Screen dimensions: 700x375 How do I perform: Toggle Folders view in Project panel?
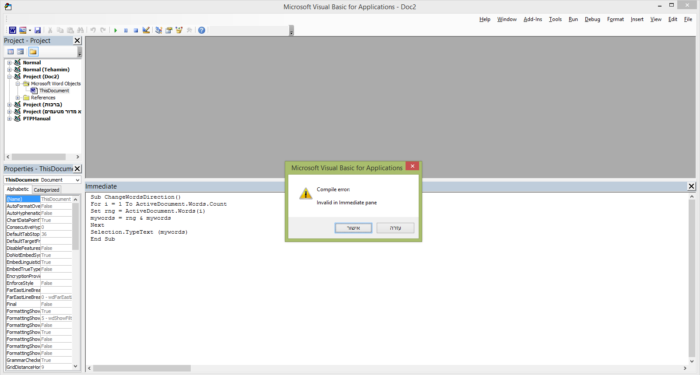pos(33,52)
